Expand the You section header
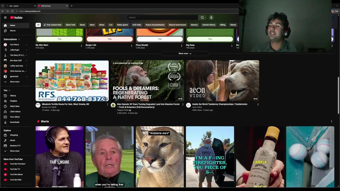Image resolution: width=340 pixels, height=191 pixels. pos(7,90)
